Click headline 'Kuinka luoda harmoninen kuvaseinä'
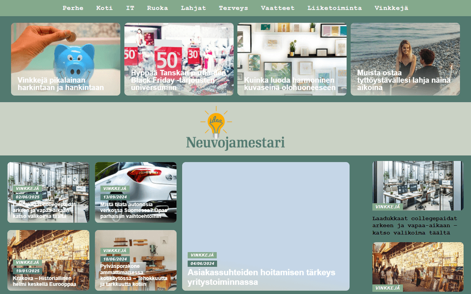 (290, 84)
